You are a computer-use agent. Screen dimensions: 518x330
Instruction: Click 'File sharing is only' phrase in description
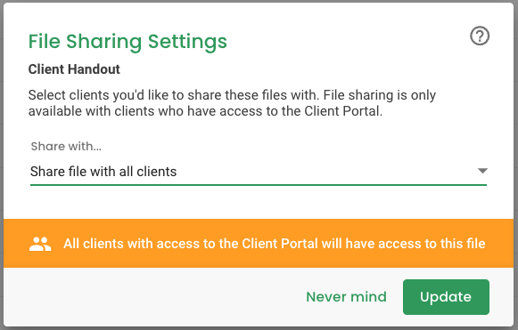tap(380, 95)
